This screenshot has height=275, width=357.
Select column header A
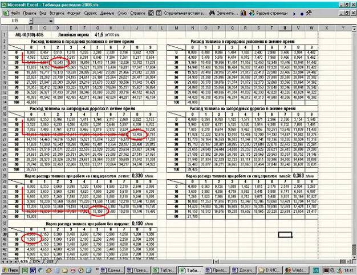tap(16, 27)
